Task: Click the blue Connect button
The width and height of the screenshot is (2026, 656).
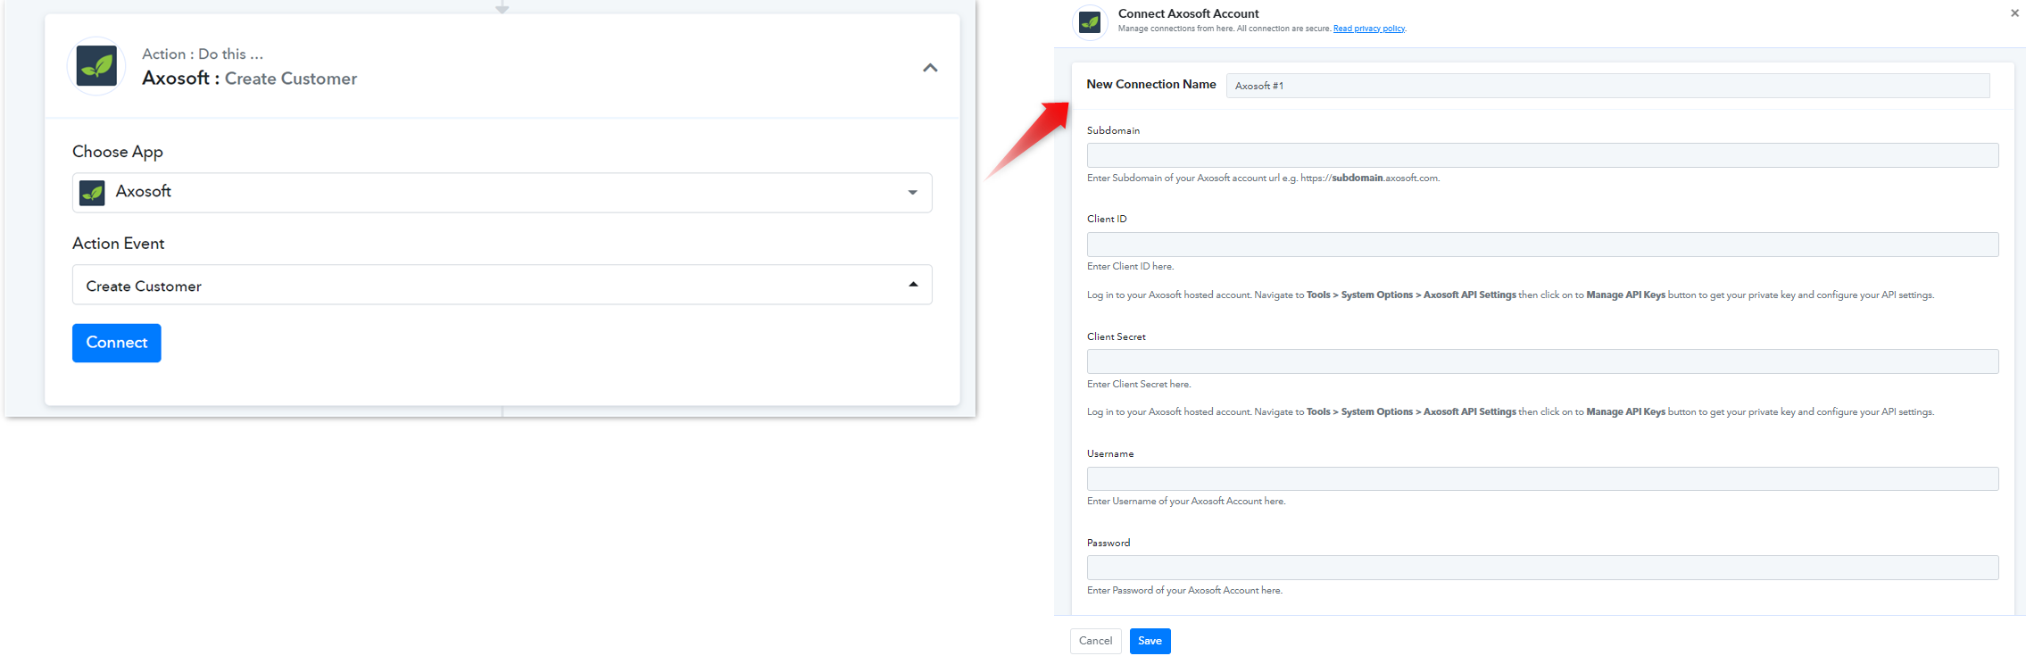Action: (117, 343)
